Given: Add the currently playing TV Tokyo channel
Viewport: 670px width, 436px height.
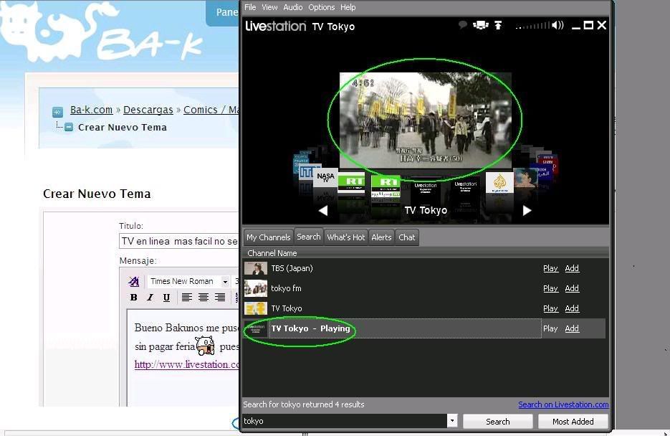Looking at the screenshot, I should (x=572, y=328).
